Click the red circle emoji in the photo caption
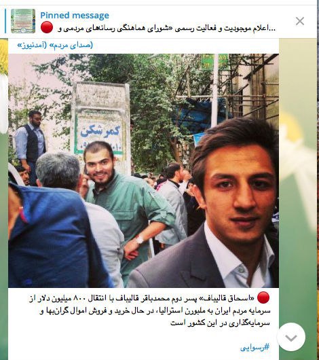The height and width of the screenshot is (360, 319). coord(263,298)
